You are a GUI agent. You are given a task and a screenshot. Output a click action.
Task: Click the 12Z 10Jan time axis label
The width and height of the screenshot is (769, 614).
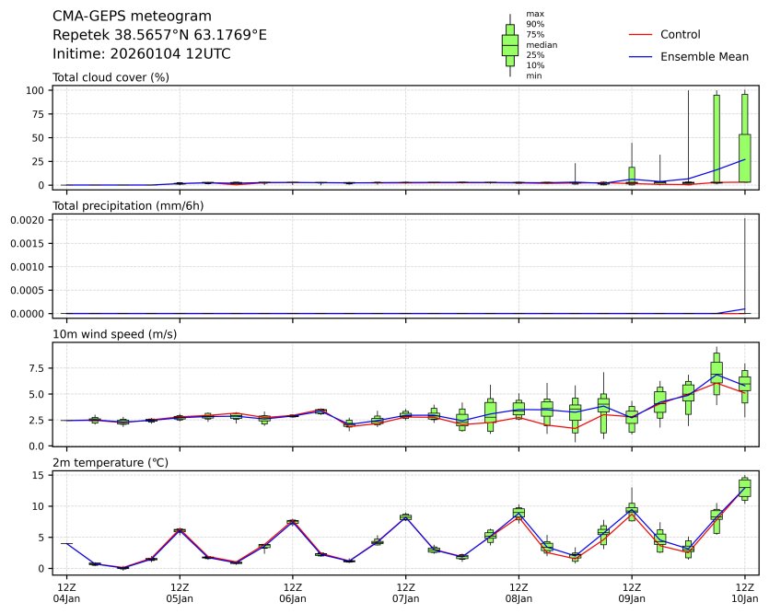tap(744, 592)
